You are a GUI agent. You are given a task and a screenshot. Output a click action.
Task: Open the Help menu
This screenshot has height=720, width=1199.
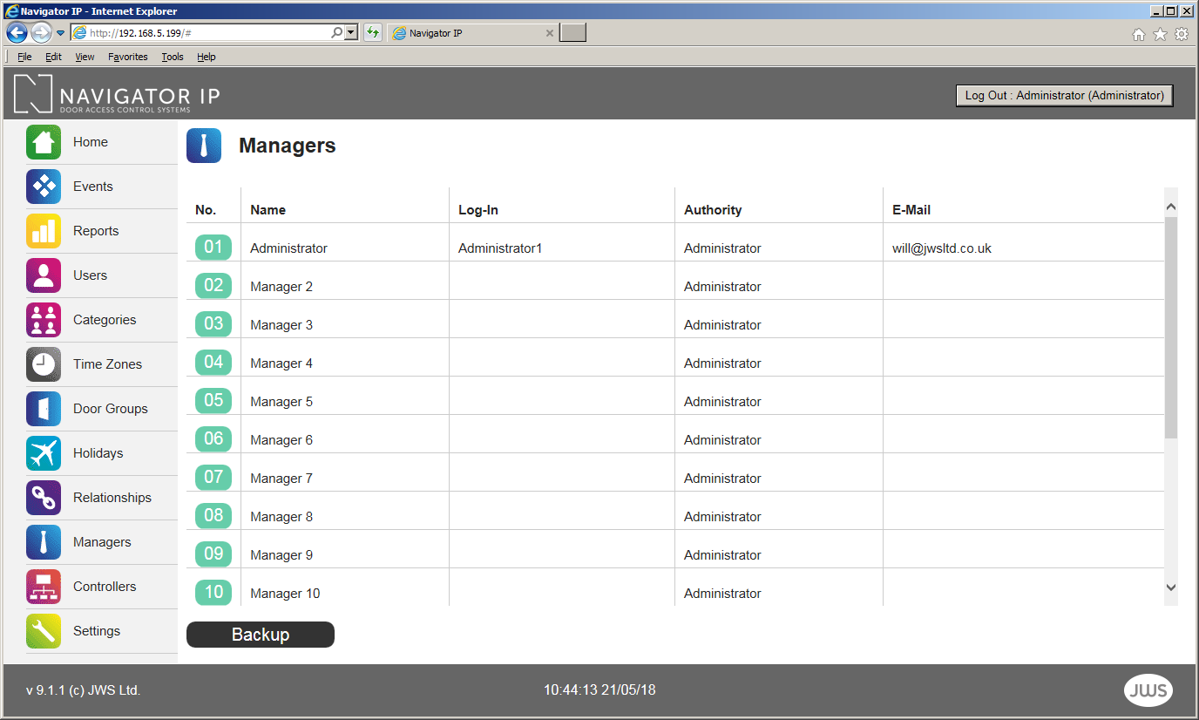tap(207, 57)
